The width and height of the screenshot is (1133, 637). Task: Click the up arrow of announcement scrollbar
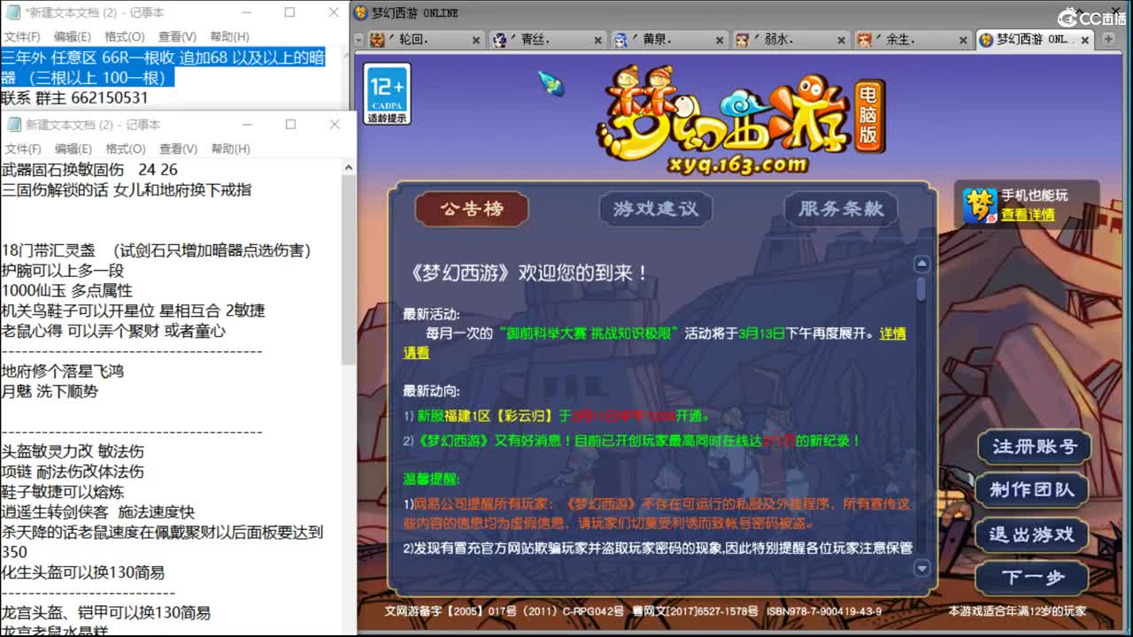921,264
